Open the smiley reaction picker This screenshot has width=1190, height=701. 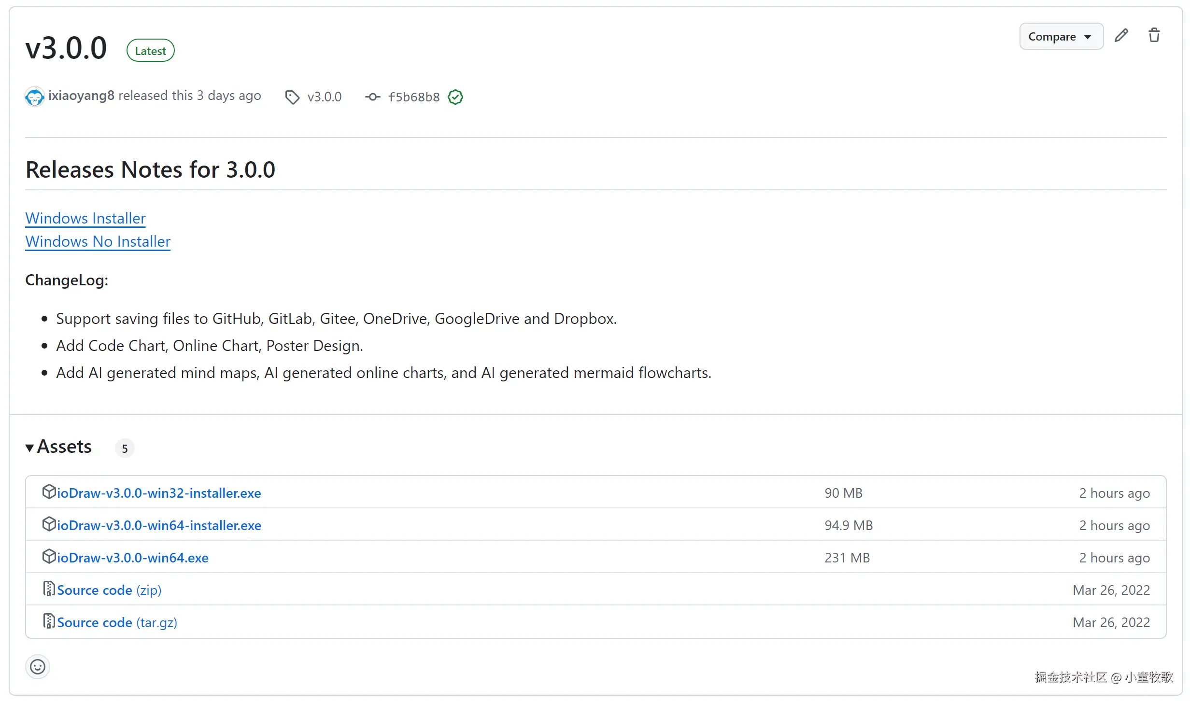point(38,667)
